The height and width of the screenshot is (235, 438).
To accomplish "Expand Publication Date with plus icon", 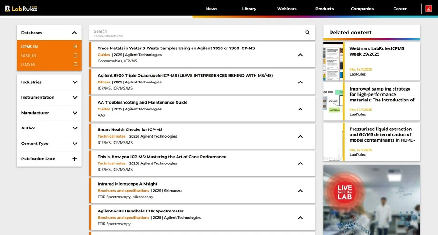I will [74, 159].
